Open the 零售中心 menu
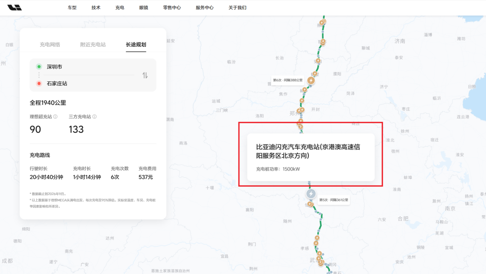The height and width of the screenshot is (274, 486). pos(172,8)
